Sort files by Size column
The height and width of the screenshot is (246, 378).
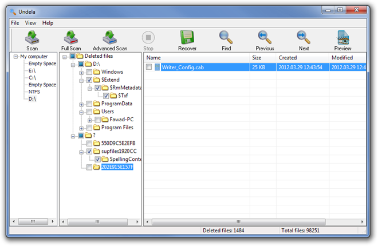coord(263,58)
